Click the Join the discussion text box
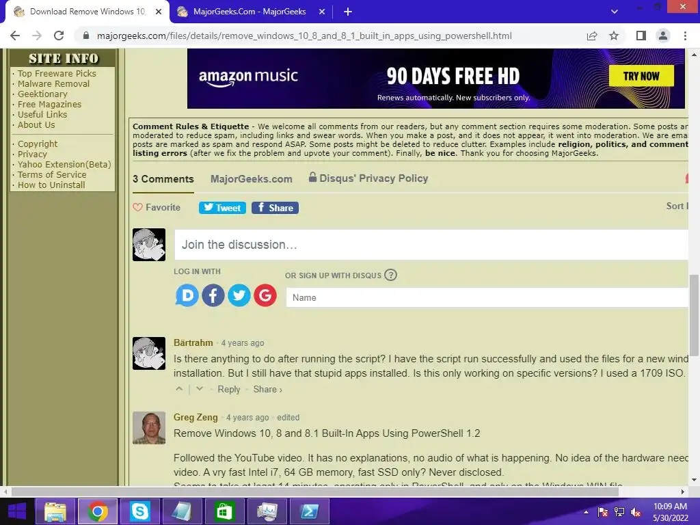Image resolution: width=700 pixels, height=525 pixels. tap(431, 245)
